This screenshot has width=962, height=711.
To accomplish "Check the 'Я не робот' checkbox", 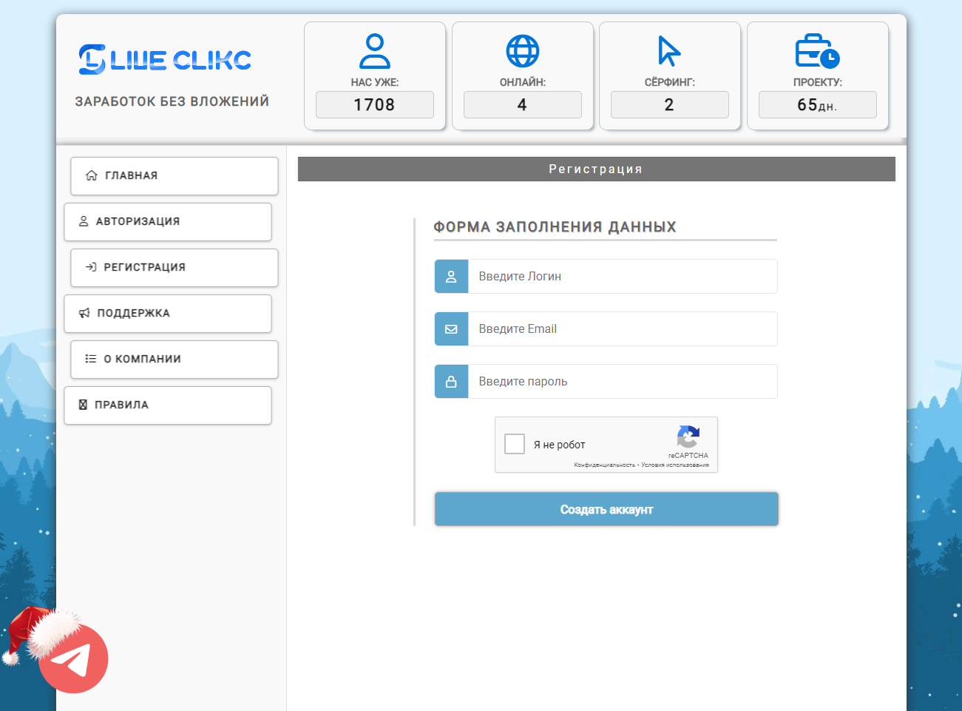I will (515, 444).
